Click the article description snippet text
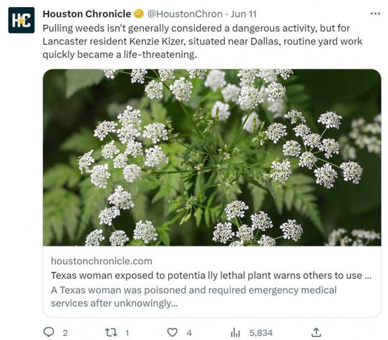This screenshot has width=388, height=340. point(193,296)
